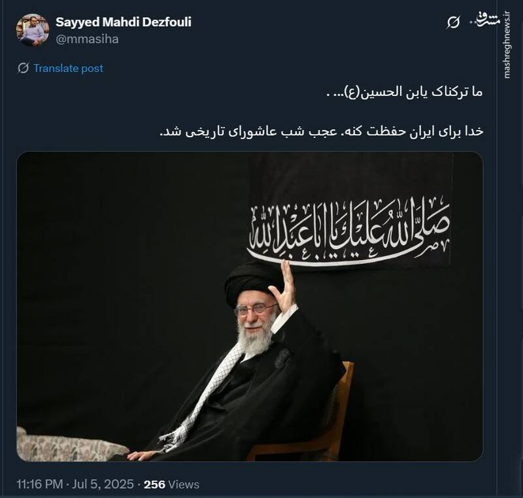Open Sayyed Mahdi Dezfouli's profile avatar
523x498 pixels.
pos(32,30)
